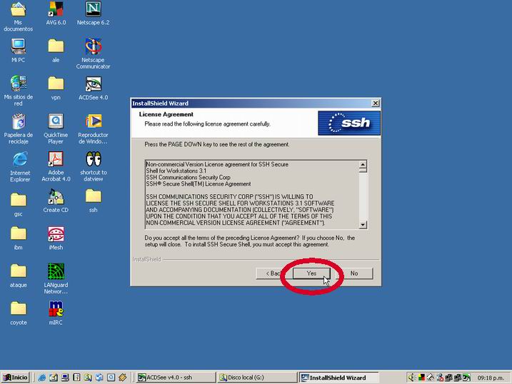Close the InstallShield Wizard window
The width and height of the screenshot is (512, 384).
[x=375, y=103]
